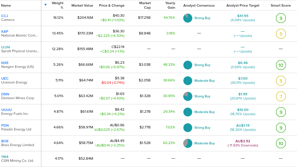Click the Smart Score 10 badge for NXE
Image resolution: width=297 pixels, height=167 pixels.
pyautogui.click(x=280, y=65)
